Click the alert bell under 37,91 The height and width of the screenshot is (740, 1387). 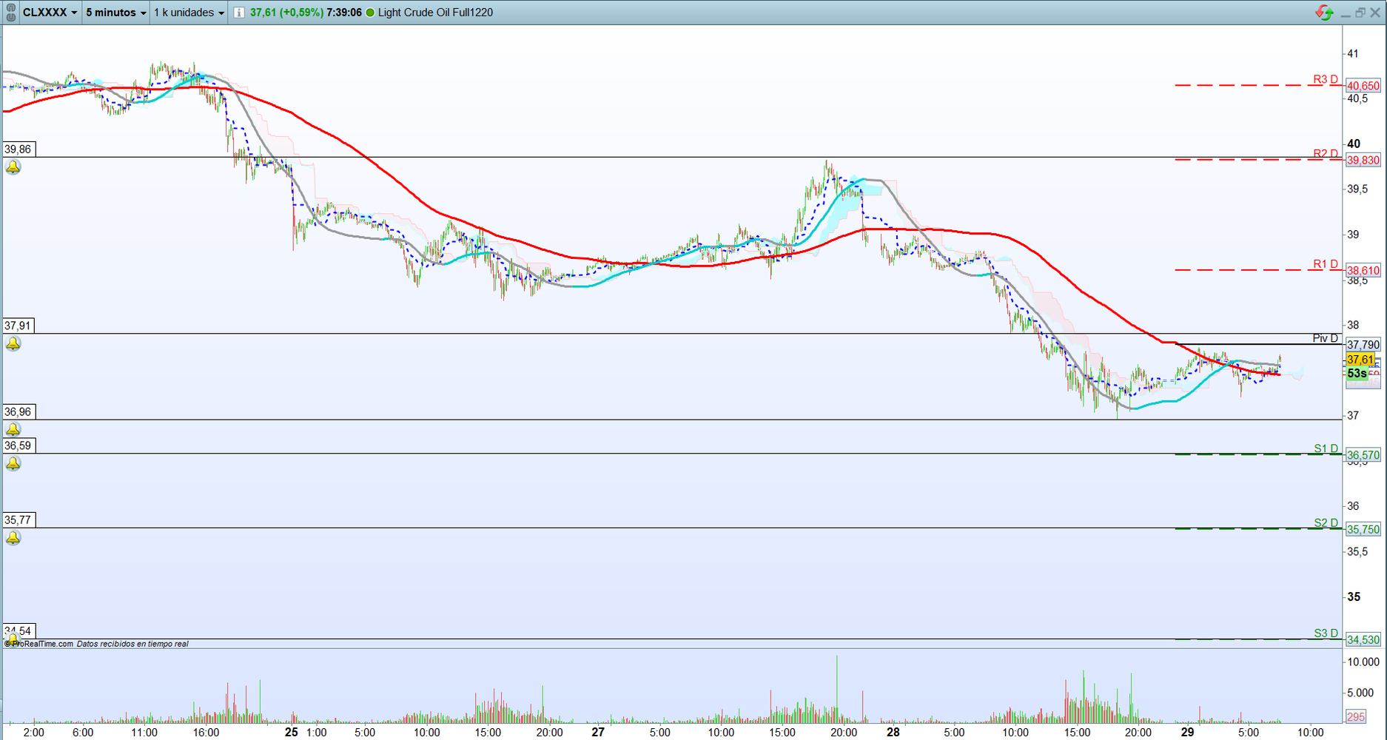[13, 343]
